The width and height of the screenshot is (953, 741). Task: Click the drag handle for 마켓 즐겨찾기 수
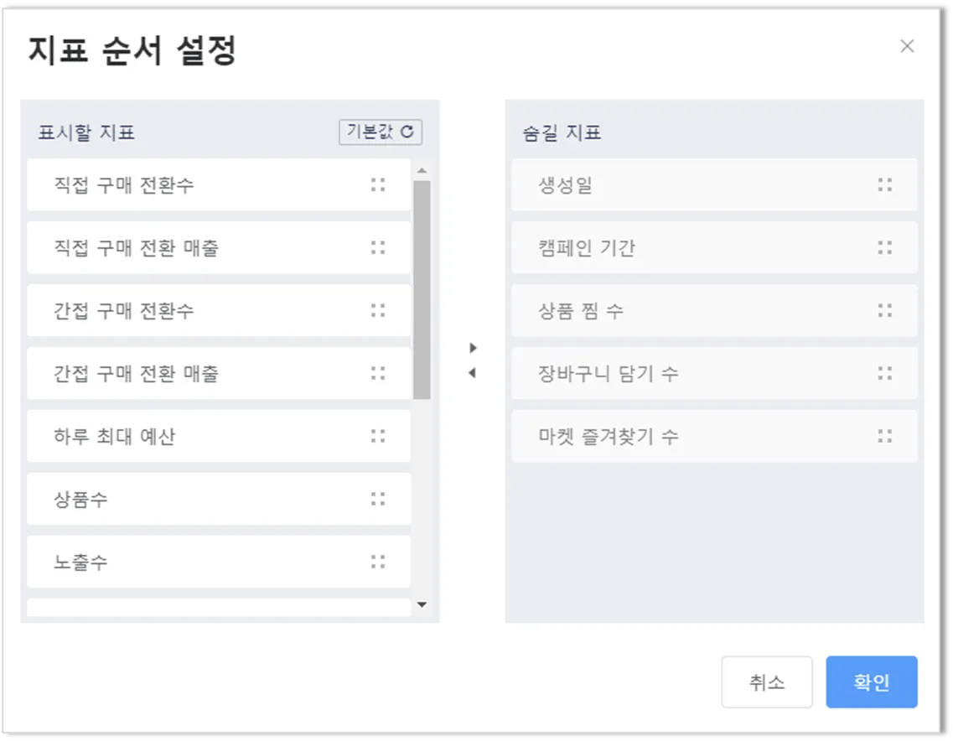(884, 436)
